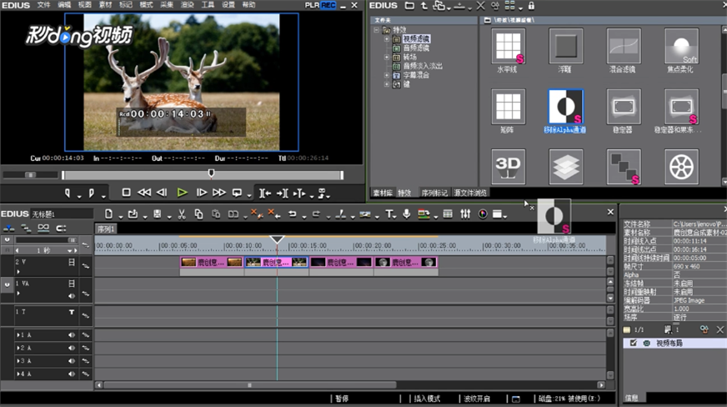Click the scissors cut icon

182,214
